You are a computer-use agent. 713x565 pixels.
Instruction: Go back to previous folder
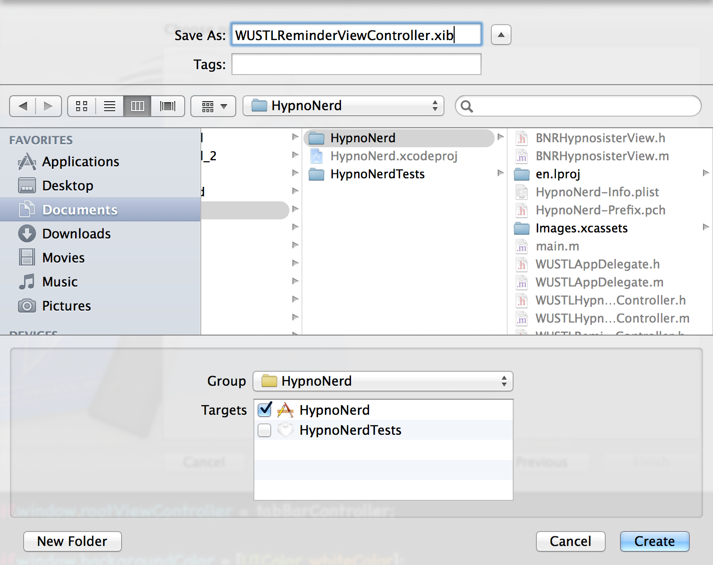23,106
